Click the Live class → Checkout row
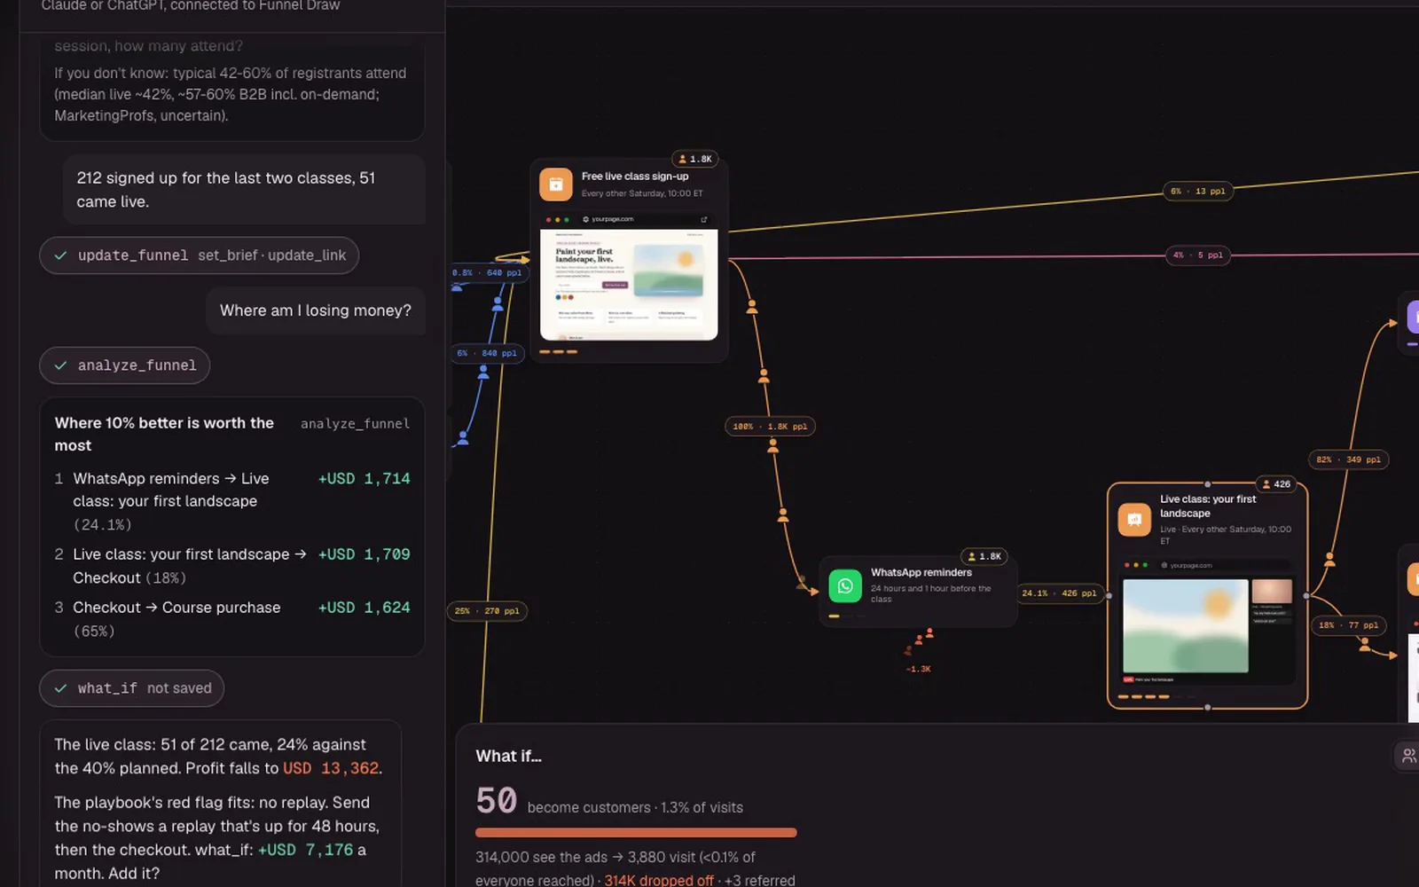This screenshot has height=887, width=1419. [x=232, y=566]
